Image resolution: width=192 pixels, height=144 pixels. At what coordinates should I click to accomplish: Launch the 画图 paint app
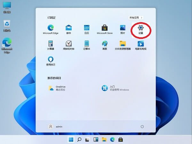click(105, 45)
